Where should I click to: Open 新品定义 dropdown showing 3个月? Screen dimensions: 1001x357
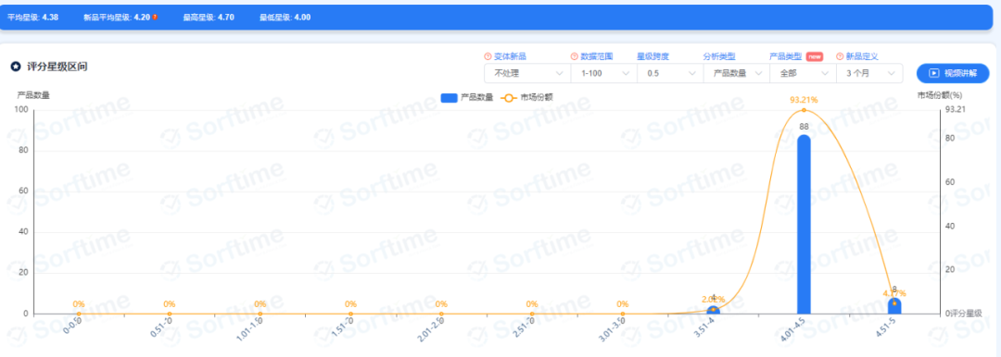(869, 73)
